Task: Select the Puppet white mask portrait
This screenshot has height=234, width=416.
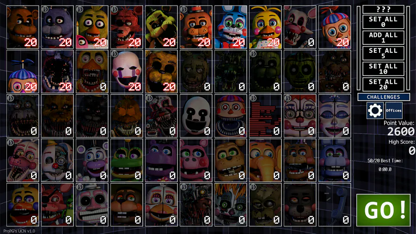Action: (127, 71)
